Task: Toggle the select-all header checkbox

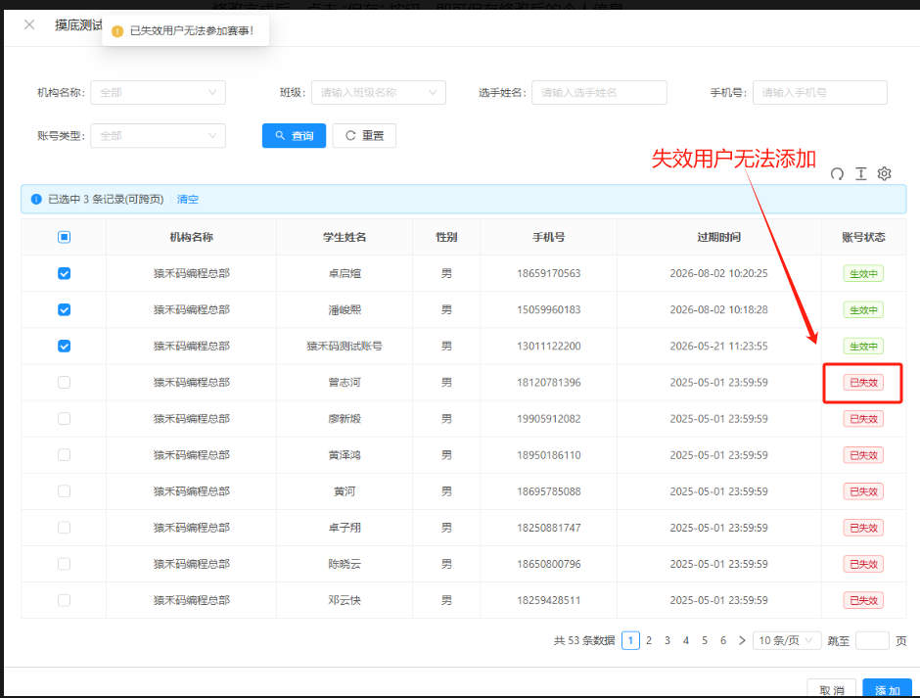Action: click(64, 237)
